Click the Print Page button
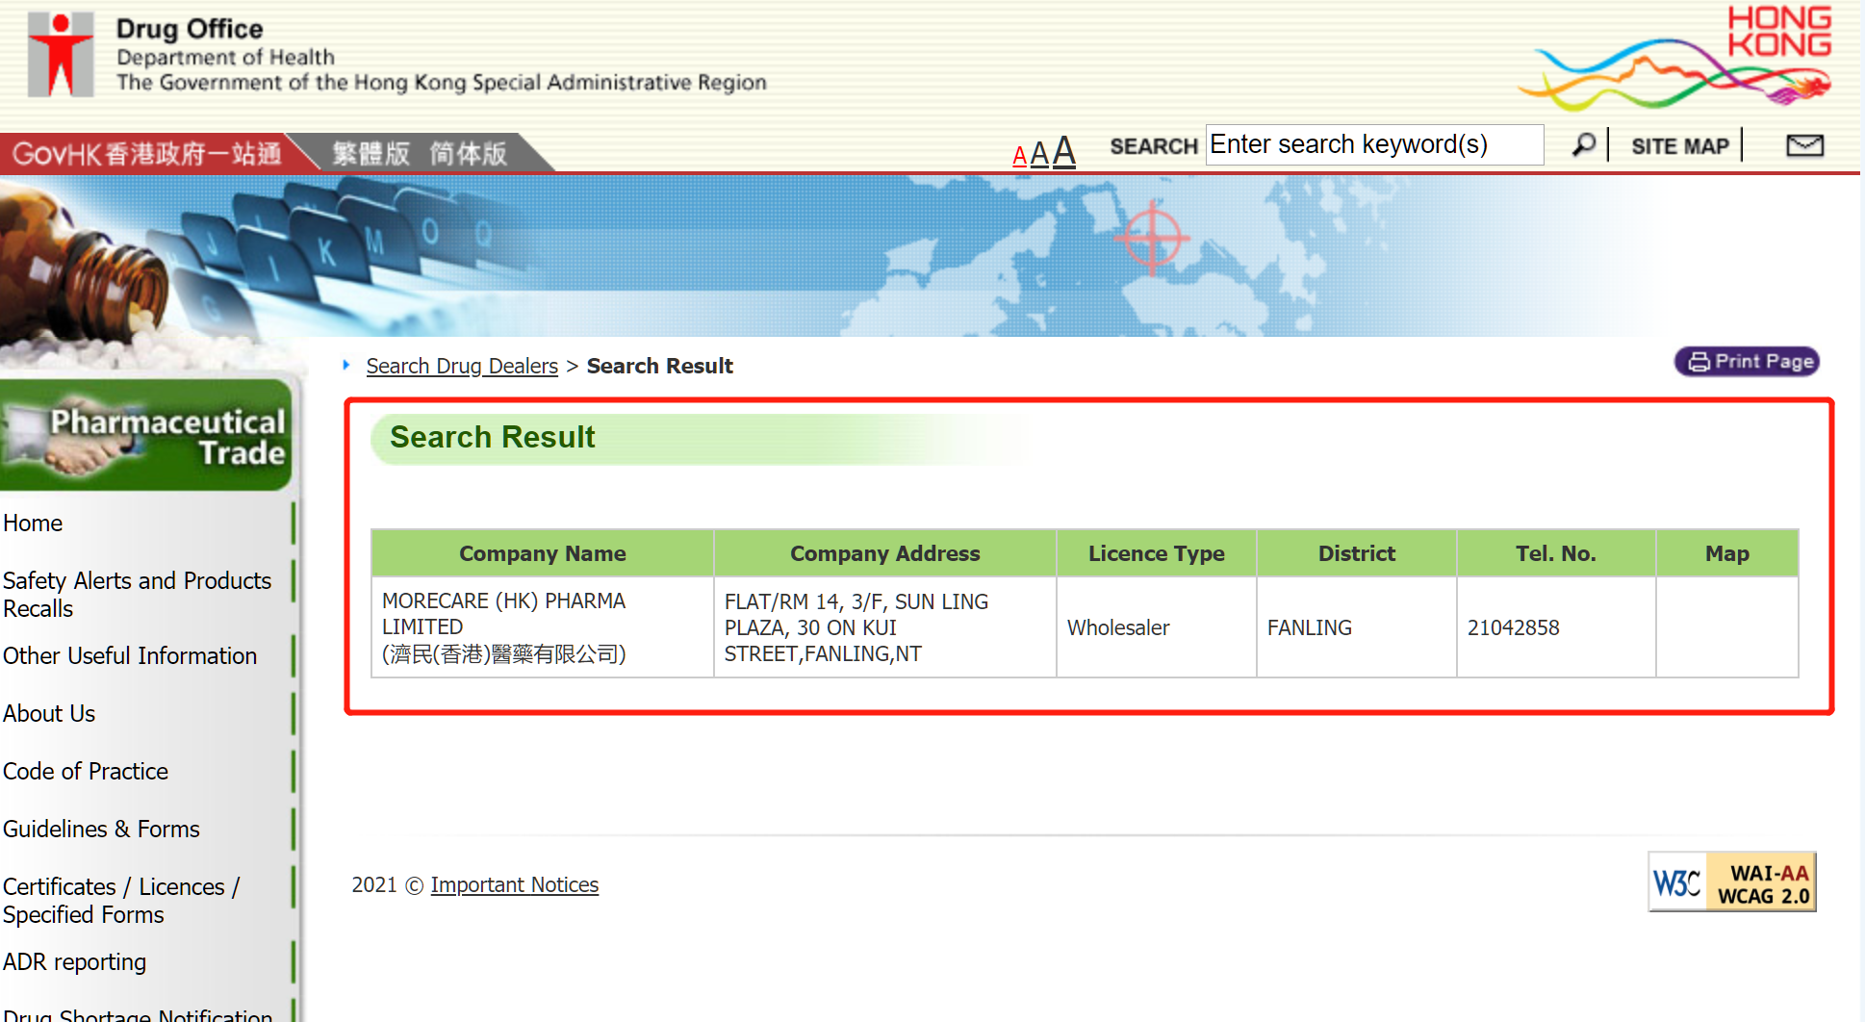Screen dimensions: 1865x1022 coord(1747,362)
